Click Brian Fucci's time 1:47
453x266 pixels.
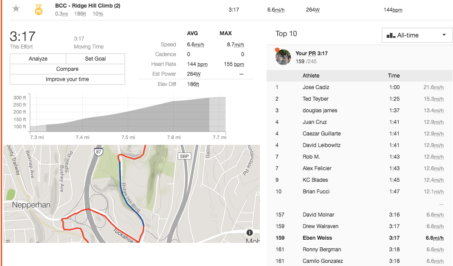393,192
